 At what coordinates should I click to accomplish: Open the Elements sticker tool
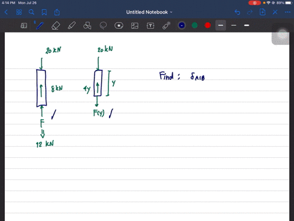click(x=119, y=26)
